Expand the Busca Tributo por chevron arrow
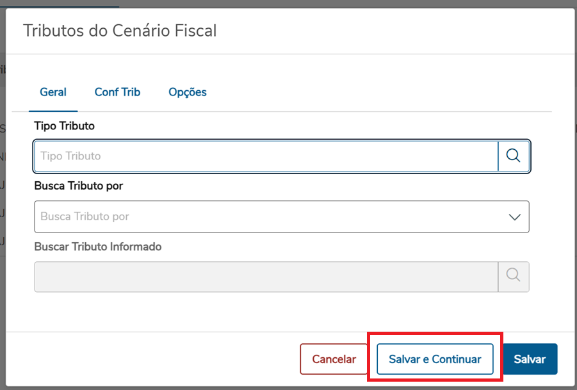This screenshot has height=390, width=577. tap(514, 216)
